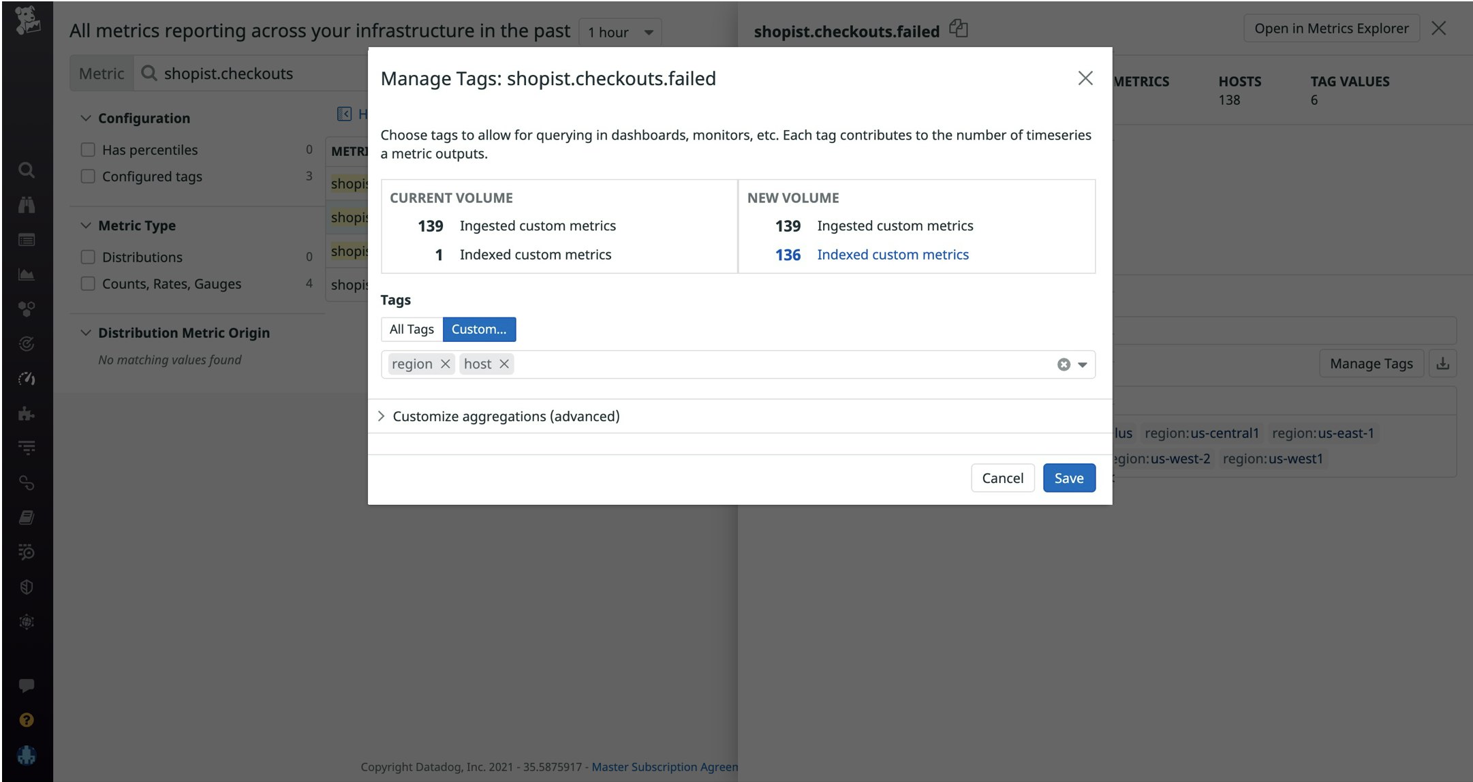The width and height of the screenshot is (1473, 782).
Task: Enable the Counts, Rates, Gauges checkbox
Action: click(x=88, y=283)
